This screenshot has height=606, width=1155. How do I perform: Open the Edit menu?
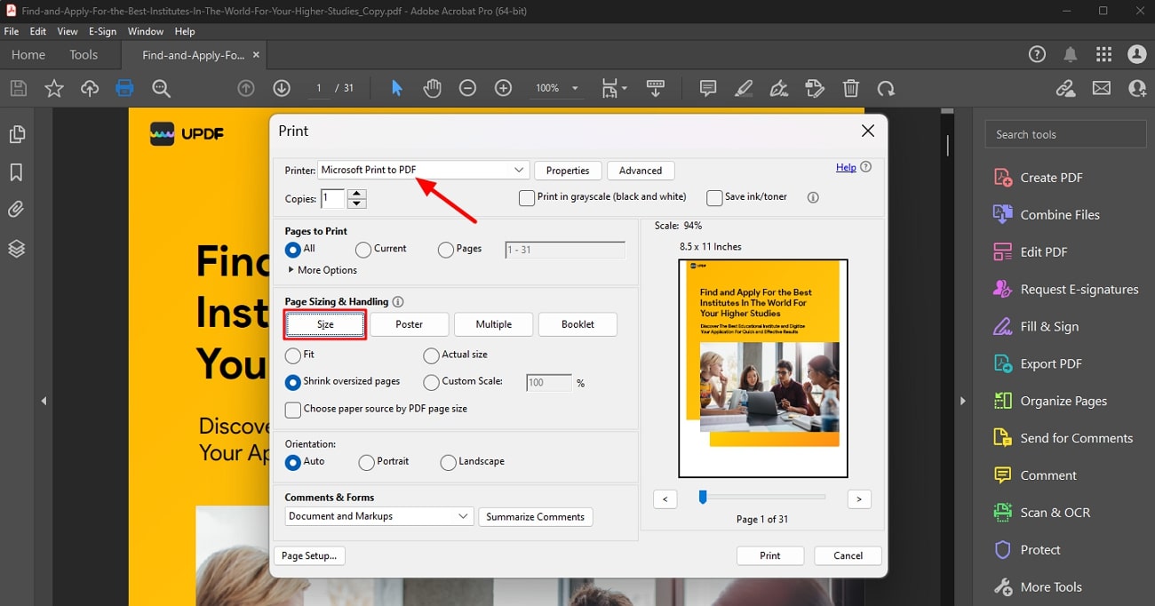[37, 31]
